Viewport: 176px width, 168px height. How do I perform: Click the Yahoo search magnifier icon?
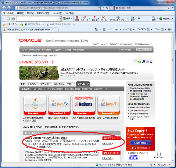click(x=169, y=8)
